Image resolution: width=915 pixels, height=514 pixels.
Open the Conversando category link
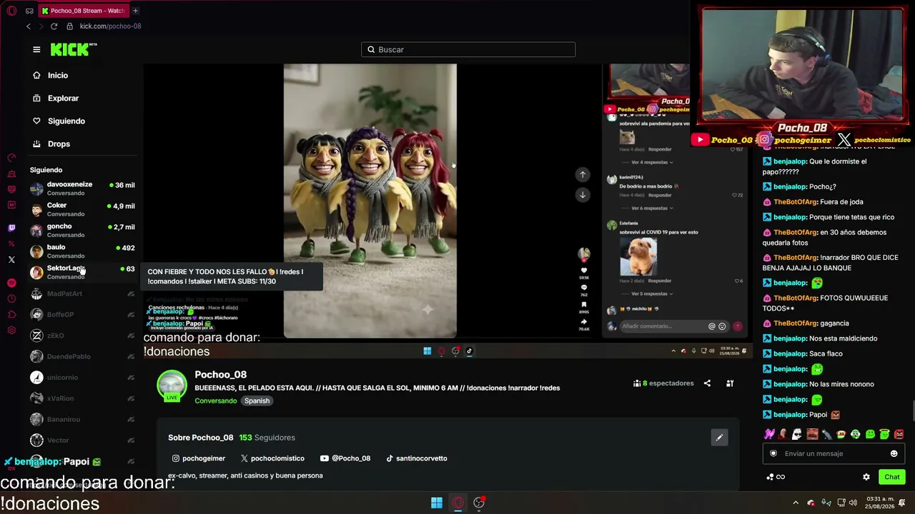pyautogui.click(x=215, y=400)
